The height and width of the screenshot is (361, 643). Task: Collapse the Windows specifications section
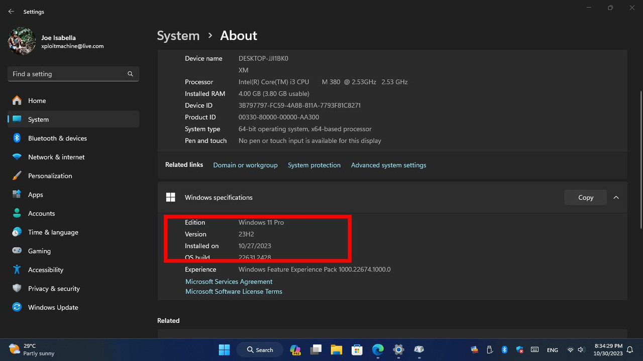[616, 198]
